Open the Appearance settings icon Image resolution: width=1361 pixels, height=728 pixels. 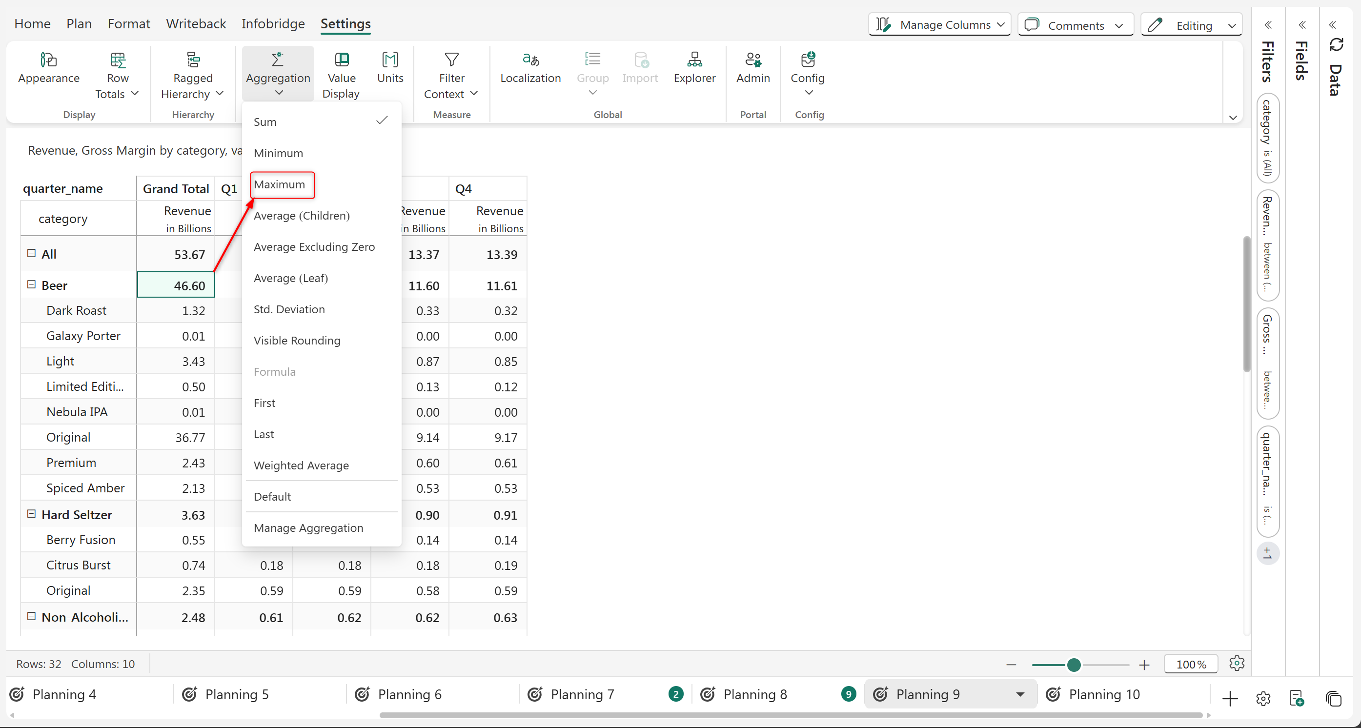coord(49,60)
